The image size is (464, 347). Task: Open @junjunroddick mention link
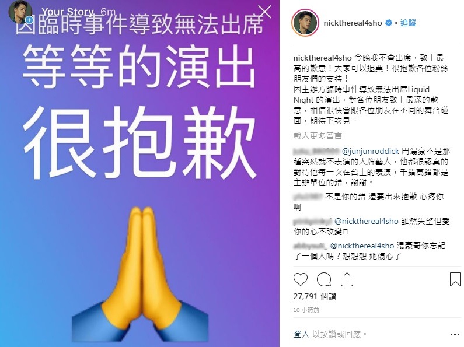(x=371, y=151)
